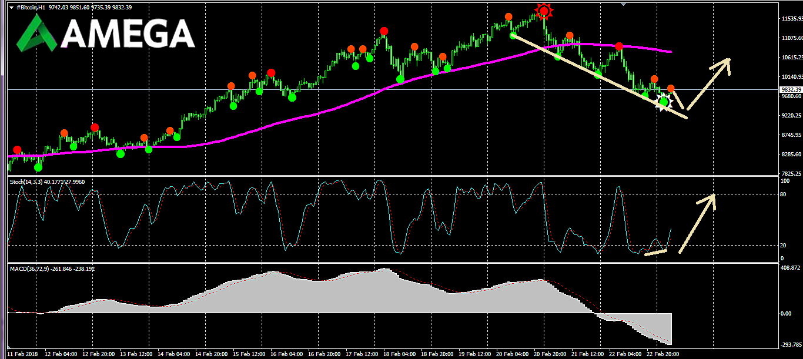Click the 11 Feb 2018 date label
The height and width of the screenshot is (359, 803).
[x=22, y=354]
